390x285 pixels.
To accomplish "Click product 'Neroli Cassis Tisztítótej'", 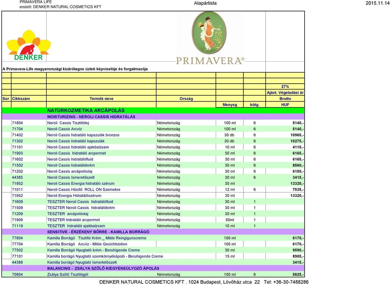I will coord(68,123).
